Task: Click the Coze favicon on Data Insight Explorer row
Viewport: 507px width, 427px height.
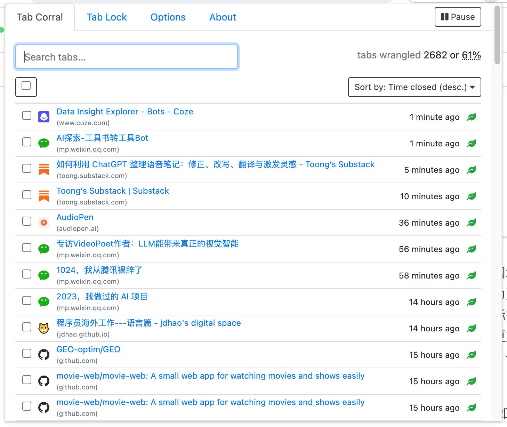Action: (44, 116)
